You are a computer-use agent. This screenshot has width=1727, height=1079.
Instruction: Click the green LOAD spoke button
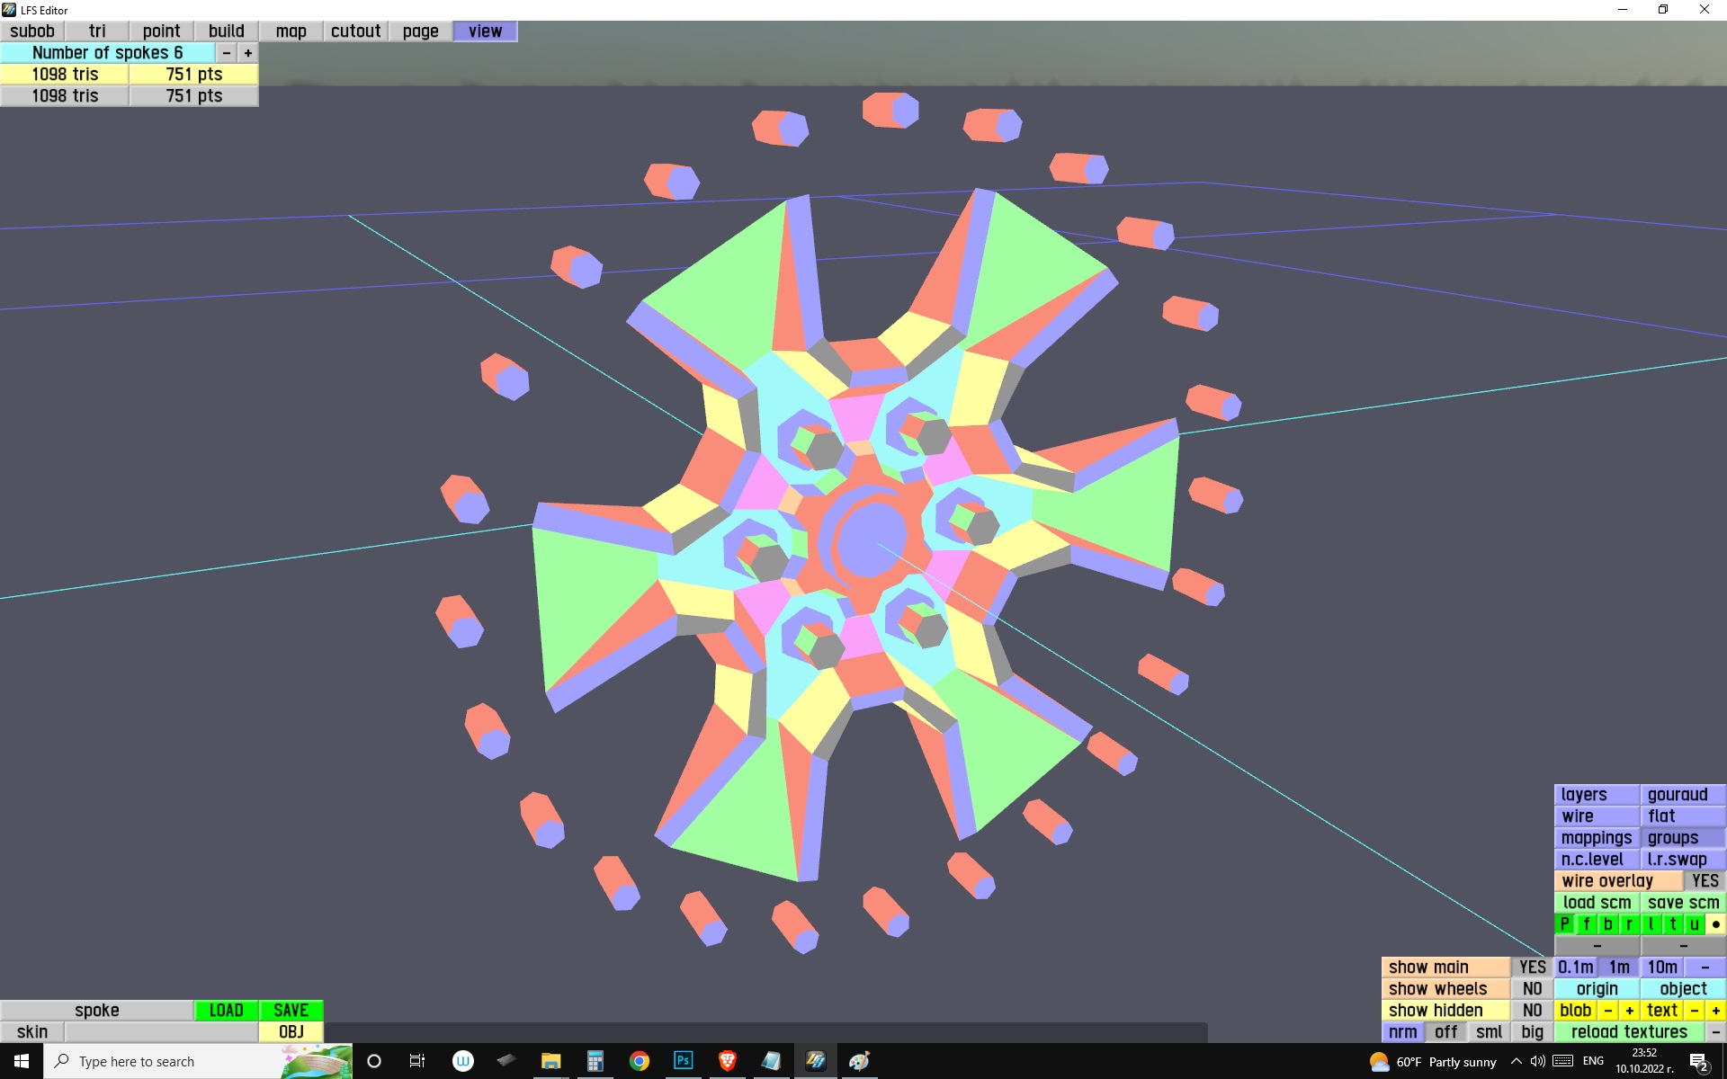click(226, 1011)
